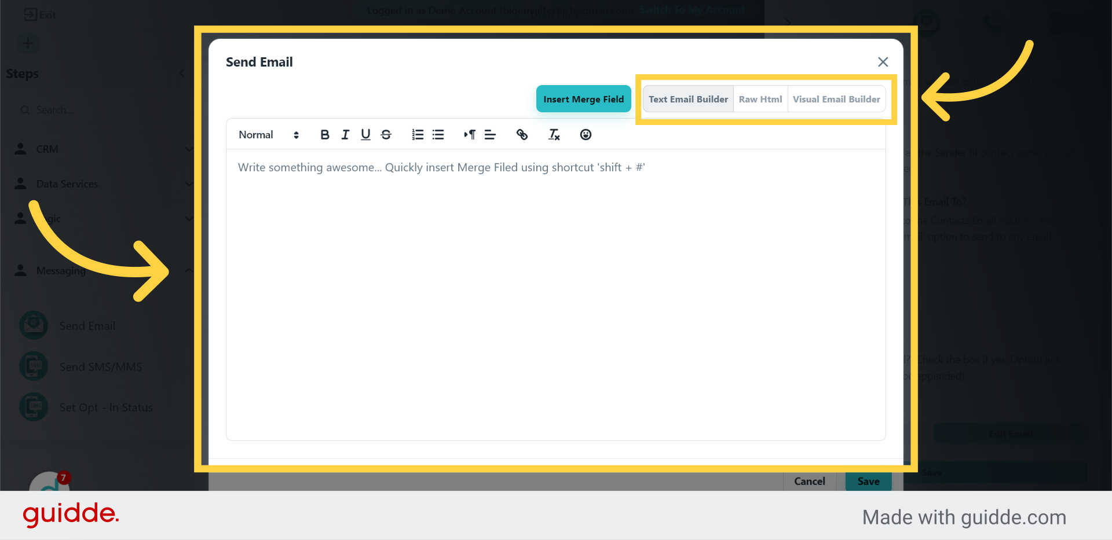
Task: Expand the CRM section chevron
Action: click(x=188, y=149)
